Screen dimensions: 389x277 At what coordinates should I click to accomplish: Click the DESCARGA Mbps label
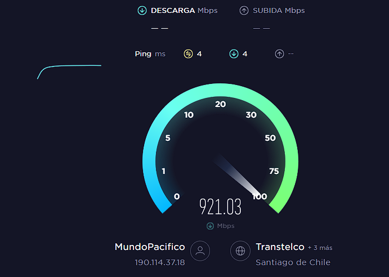184,11
